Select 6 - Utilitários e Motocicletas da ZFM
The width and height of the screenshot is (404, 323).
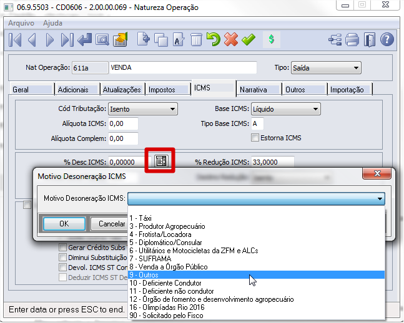pyautogui.click(x=256, y=251)
